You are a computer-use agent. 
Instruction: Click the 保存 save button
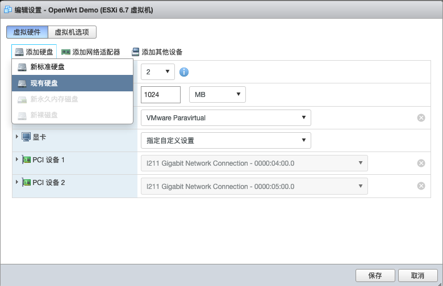pos(375,275)
